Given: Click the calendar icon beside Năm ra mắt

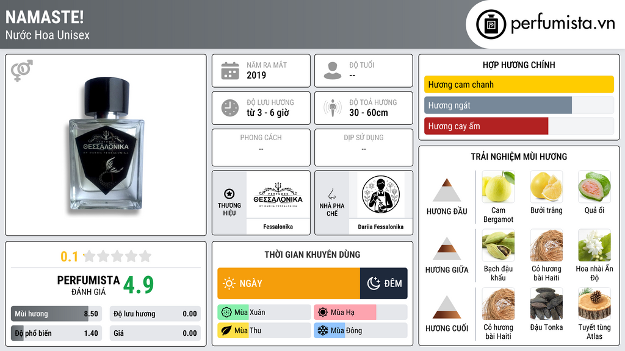Looking at the screenshot, I should point(230,71).
